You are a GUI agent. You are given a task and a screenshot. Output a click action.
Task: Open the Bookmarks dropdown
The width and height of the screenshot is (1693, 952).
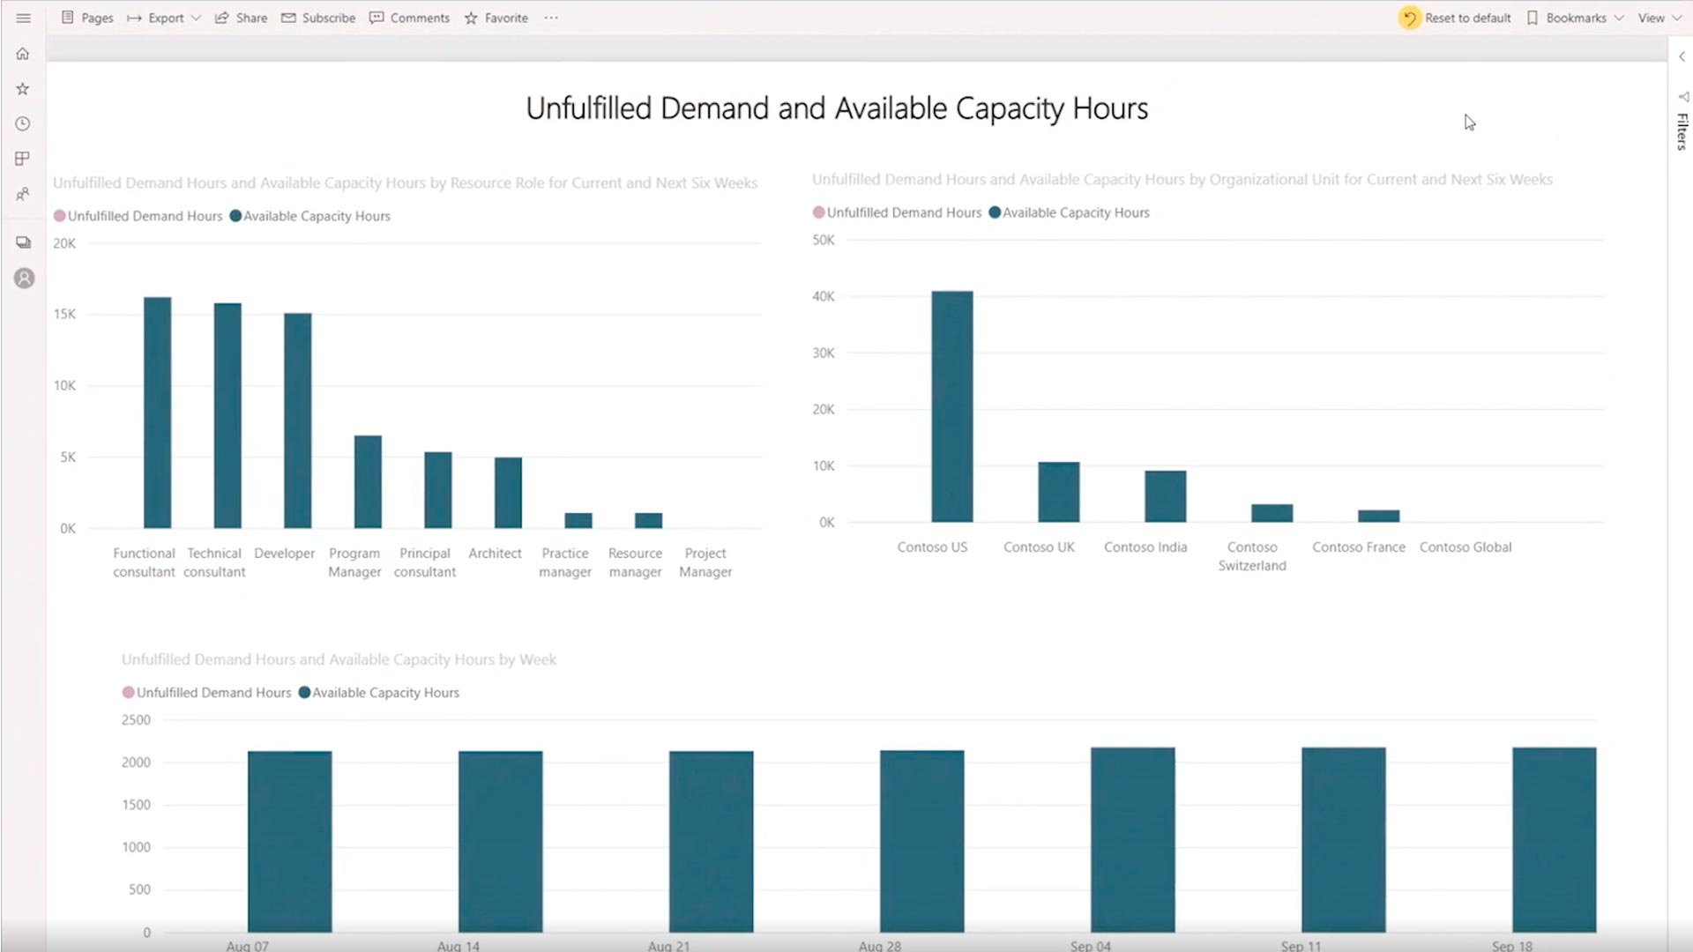[x=1575, y=18]
